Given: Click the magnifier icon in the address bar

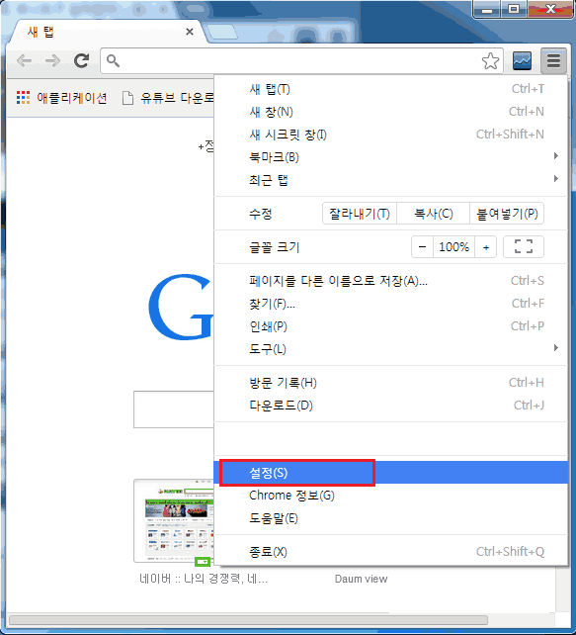Looking at the screenshot, I should pyautogui.click(x=113, y=61).
